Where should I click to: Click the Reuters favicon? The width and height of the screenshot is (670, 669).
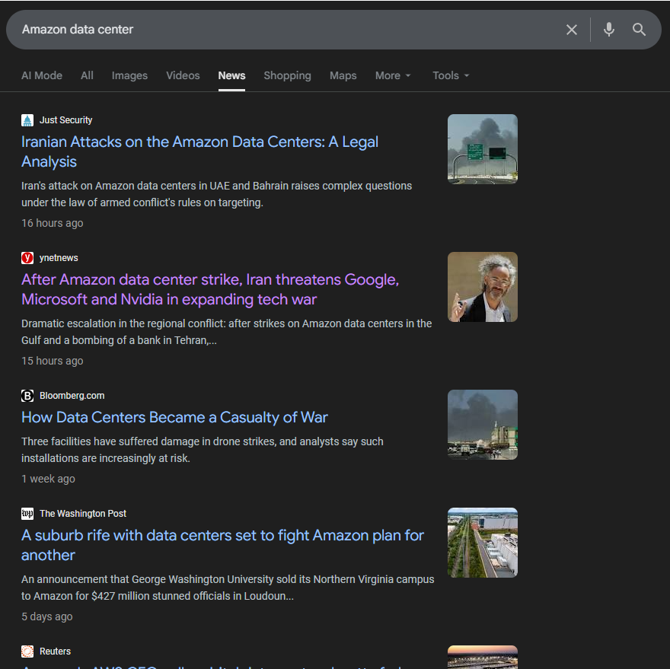coord(27,651)
